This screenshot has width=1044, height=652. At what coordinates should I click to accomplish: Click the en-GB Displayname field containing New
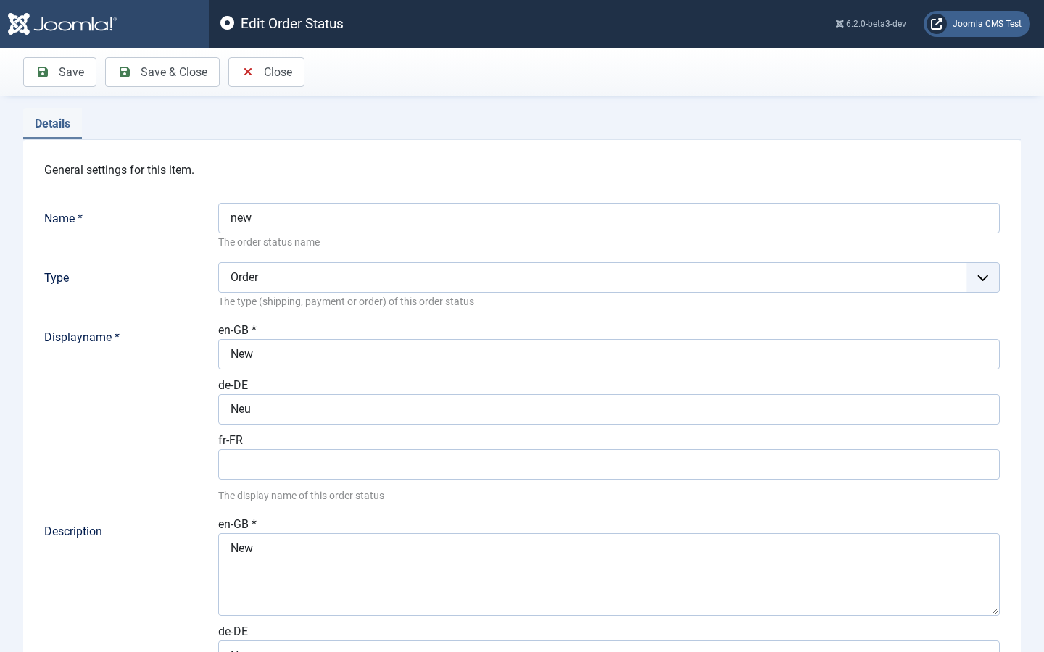(609, 354)
